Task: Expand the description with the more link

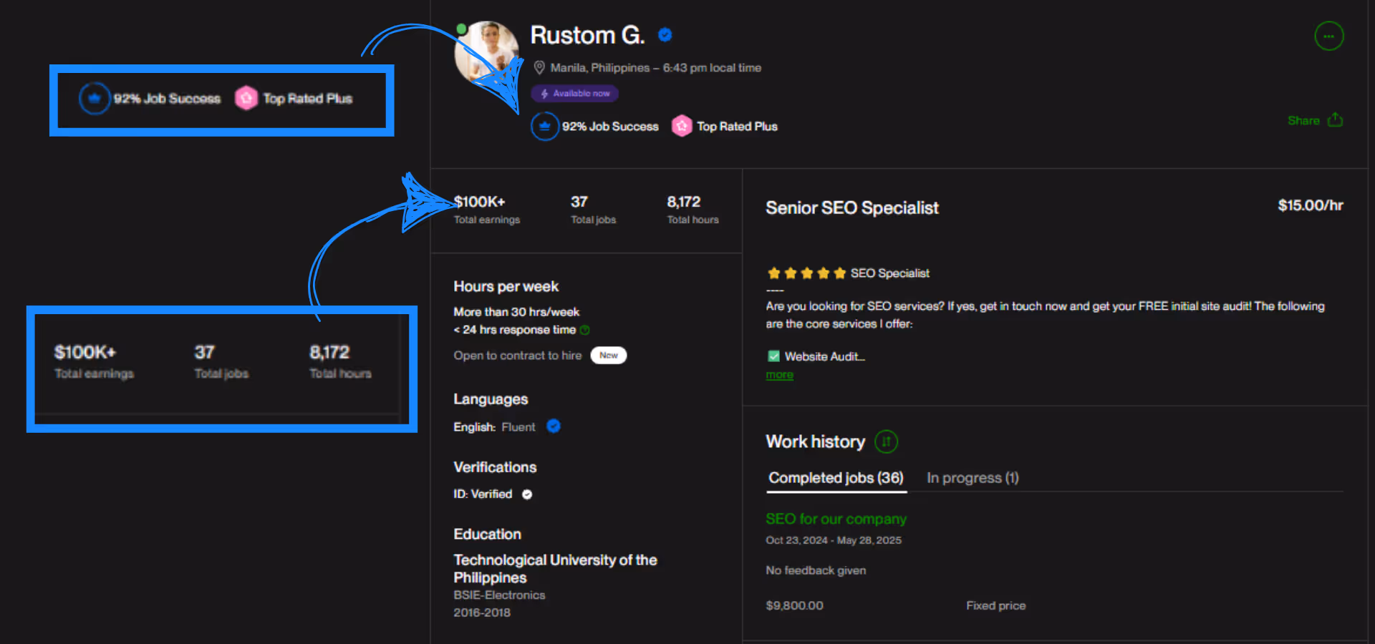Action: [779, 375]
